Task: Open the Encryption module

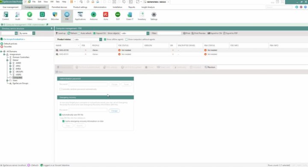Action: (42, 16)
